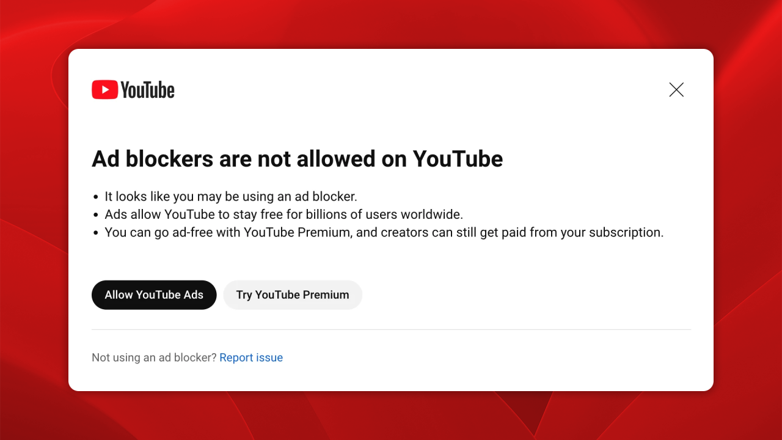Close the ad blocker warning dialog
Image resolution: width=782 pixels, height=440 pixels.
676,90
